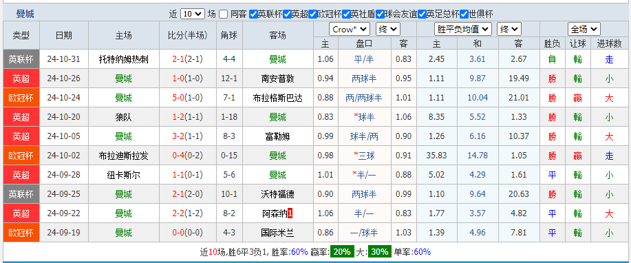
Task: Click away odds 20.63
Action: [x=519, y=194]
